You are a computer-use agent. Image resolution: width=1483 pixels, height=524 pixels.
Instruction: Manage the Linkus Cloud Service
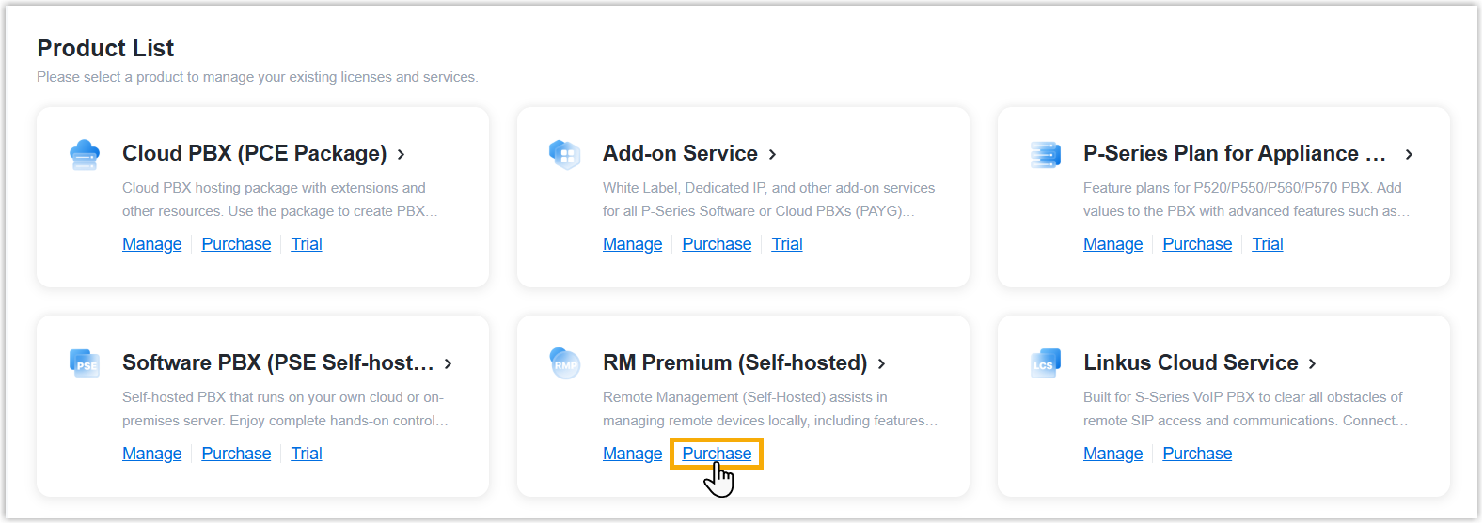1112,454
